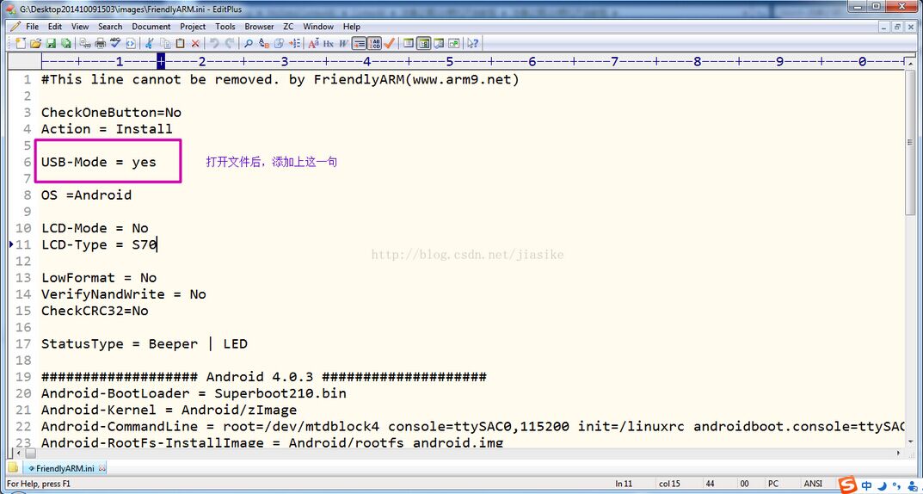The width and height of the screenshot is (923, 494).
Task: Toggle the punctuation mode icon in the IME bar
Action: [895, 485]
